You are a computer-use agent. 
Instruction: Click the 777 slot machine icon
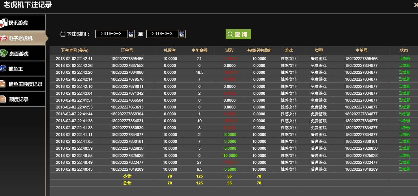click(x=3, y=38)
